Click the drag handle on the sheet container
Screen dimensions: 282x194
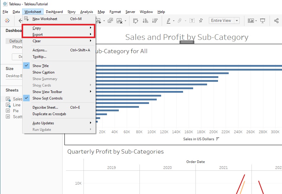click(187, 42)
